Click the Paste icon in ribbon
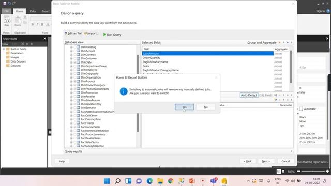The height and width of the screenshot is (186, 331). click(x=18, y=21)
